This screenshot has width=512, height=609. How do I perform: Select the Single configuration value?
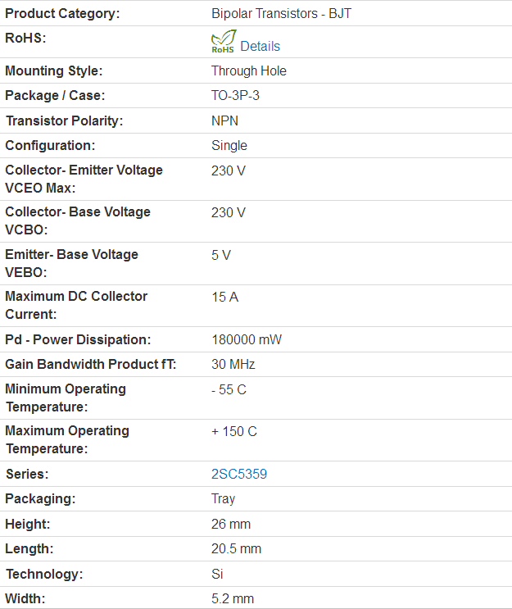(229, 146)
